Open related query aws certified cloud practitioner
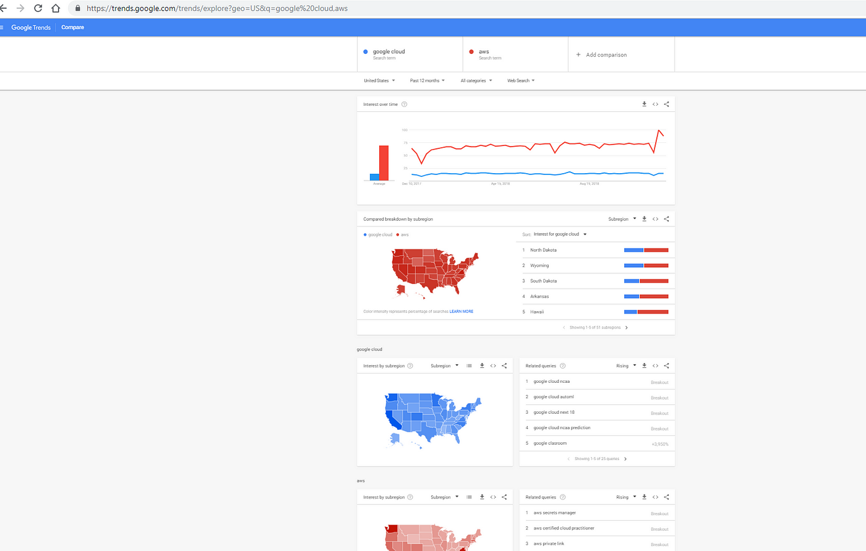 pyautogui.click(x=564, y=528)
